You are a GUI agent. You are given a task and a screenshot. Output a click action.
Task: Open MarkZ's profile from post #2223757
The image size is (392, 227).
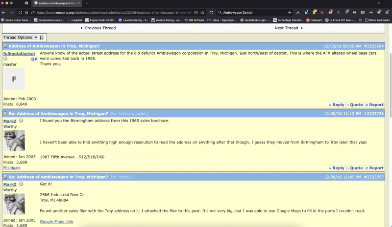[x=10, y=185]
